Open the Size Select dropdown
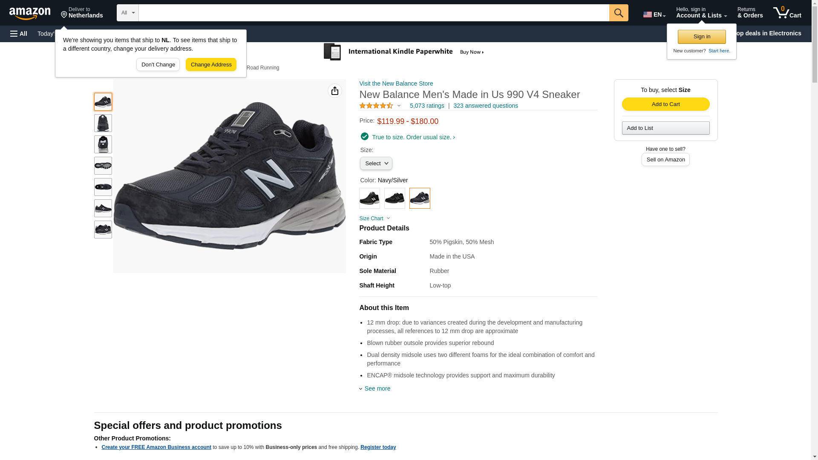The height and width of the screenshot is (460, 818). point(376,164)
